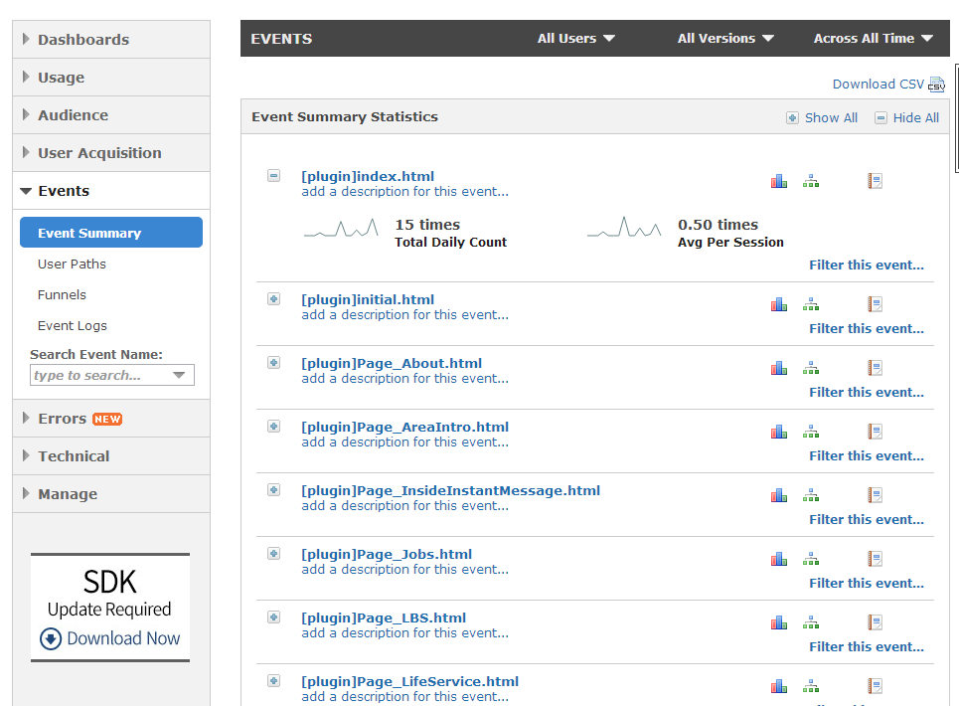Click event log icon for [plugin]Page_About.html
The width and height of the screenshot is (959, 706).
[x=875, y=368]
